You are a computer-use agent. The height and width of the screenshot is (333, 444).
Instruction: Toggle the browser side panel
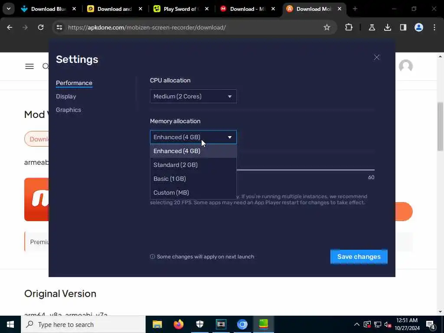pos(403,27)
